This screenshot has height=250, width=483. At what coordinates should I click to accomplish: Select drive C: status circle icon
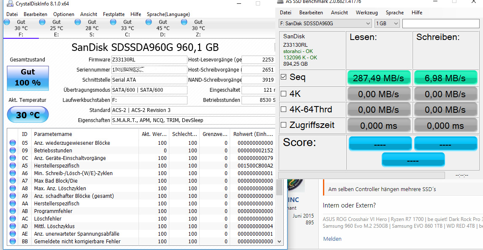(113, 22)
